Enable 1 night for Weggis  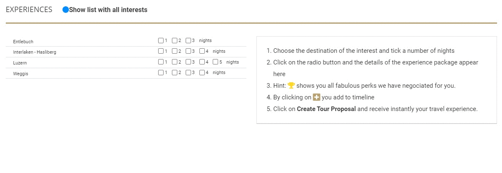click(x=161, y=73)
